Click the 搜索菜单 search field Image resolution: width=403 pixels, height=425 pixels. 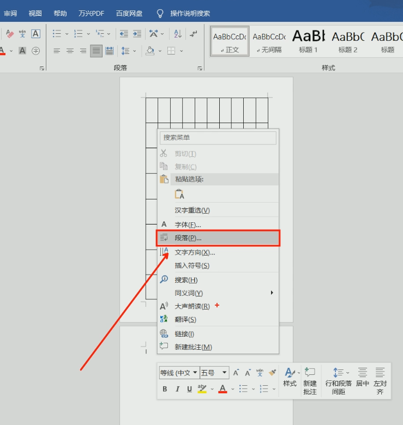point(218,138)
